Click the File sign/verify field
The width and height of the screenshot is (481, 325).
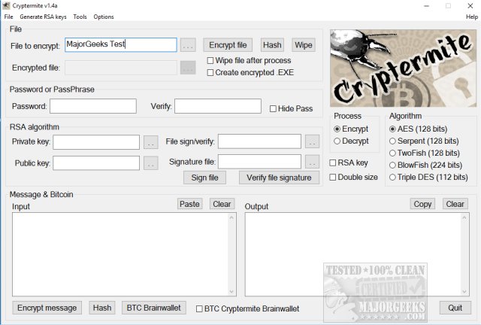(259, 141)
